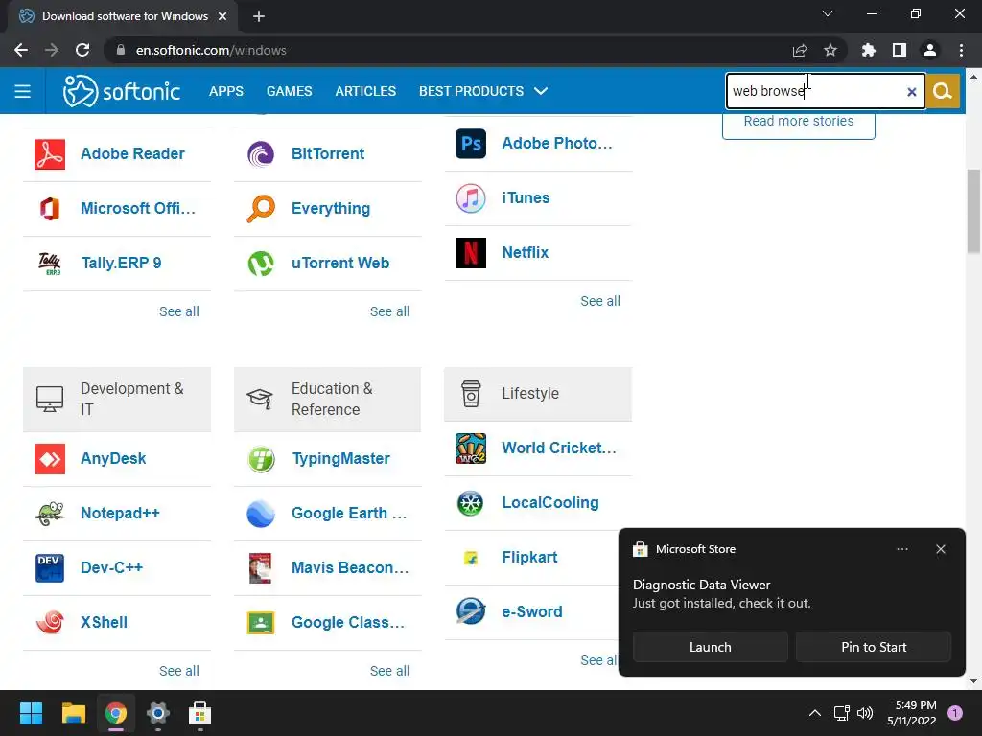982x736 pixels.
Task: Click the page vertical scrollbar thumb
Action: pos(974,211)
